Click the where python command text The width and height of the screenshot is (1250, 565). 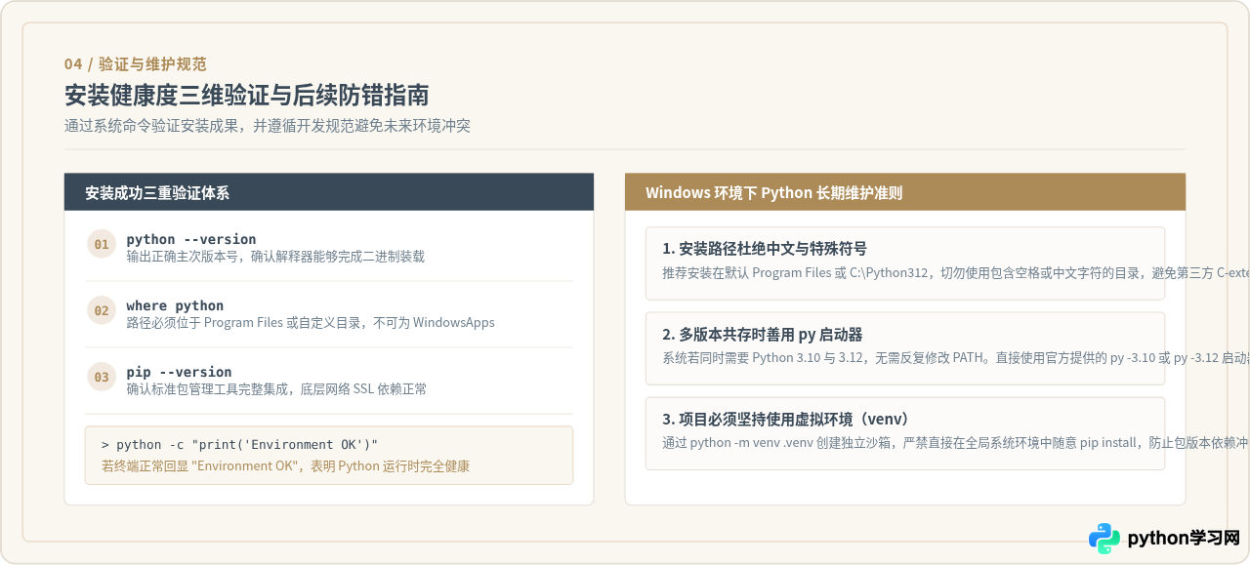click(x=175, y=305)
